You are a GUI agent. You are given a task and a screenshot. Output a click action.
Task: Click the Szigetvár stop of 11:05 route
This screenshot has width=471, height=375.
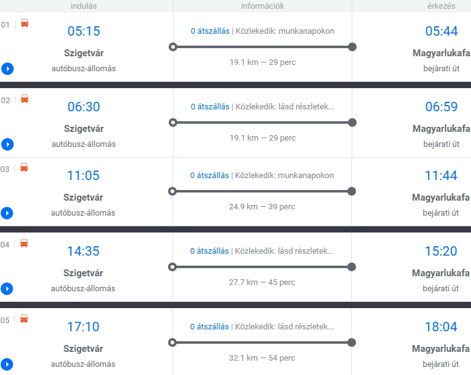[x=83, y=197]
